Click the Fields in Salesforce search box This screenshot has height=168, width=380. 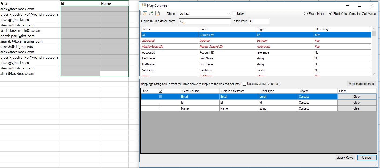coord(205,22)
